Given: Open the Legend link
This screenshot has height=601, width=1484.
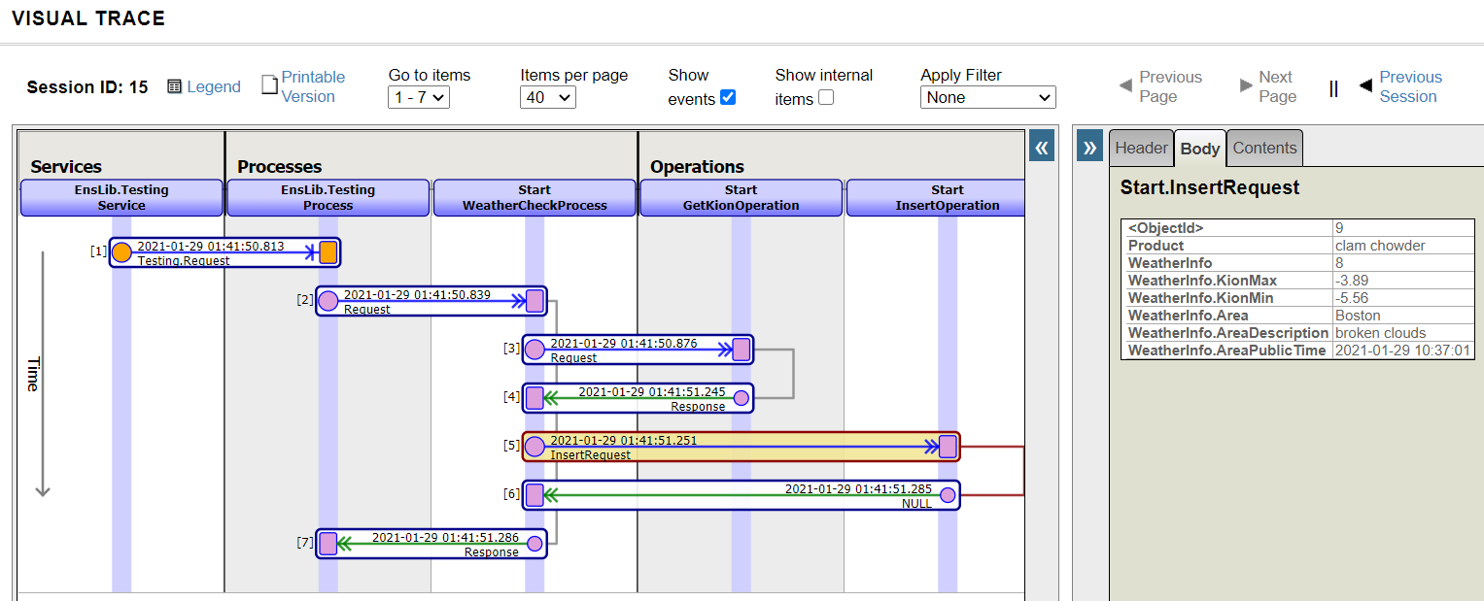Looking at the screenshot, I should pyautogui.click(x=214, y=86).
